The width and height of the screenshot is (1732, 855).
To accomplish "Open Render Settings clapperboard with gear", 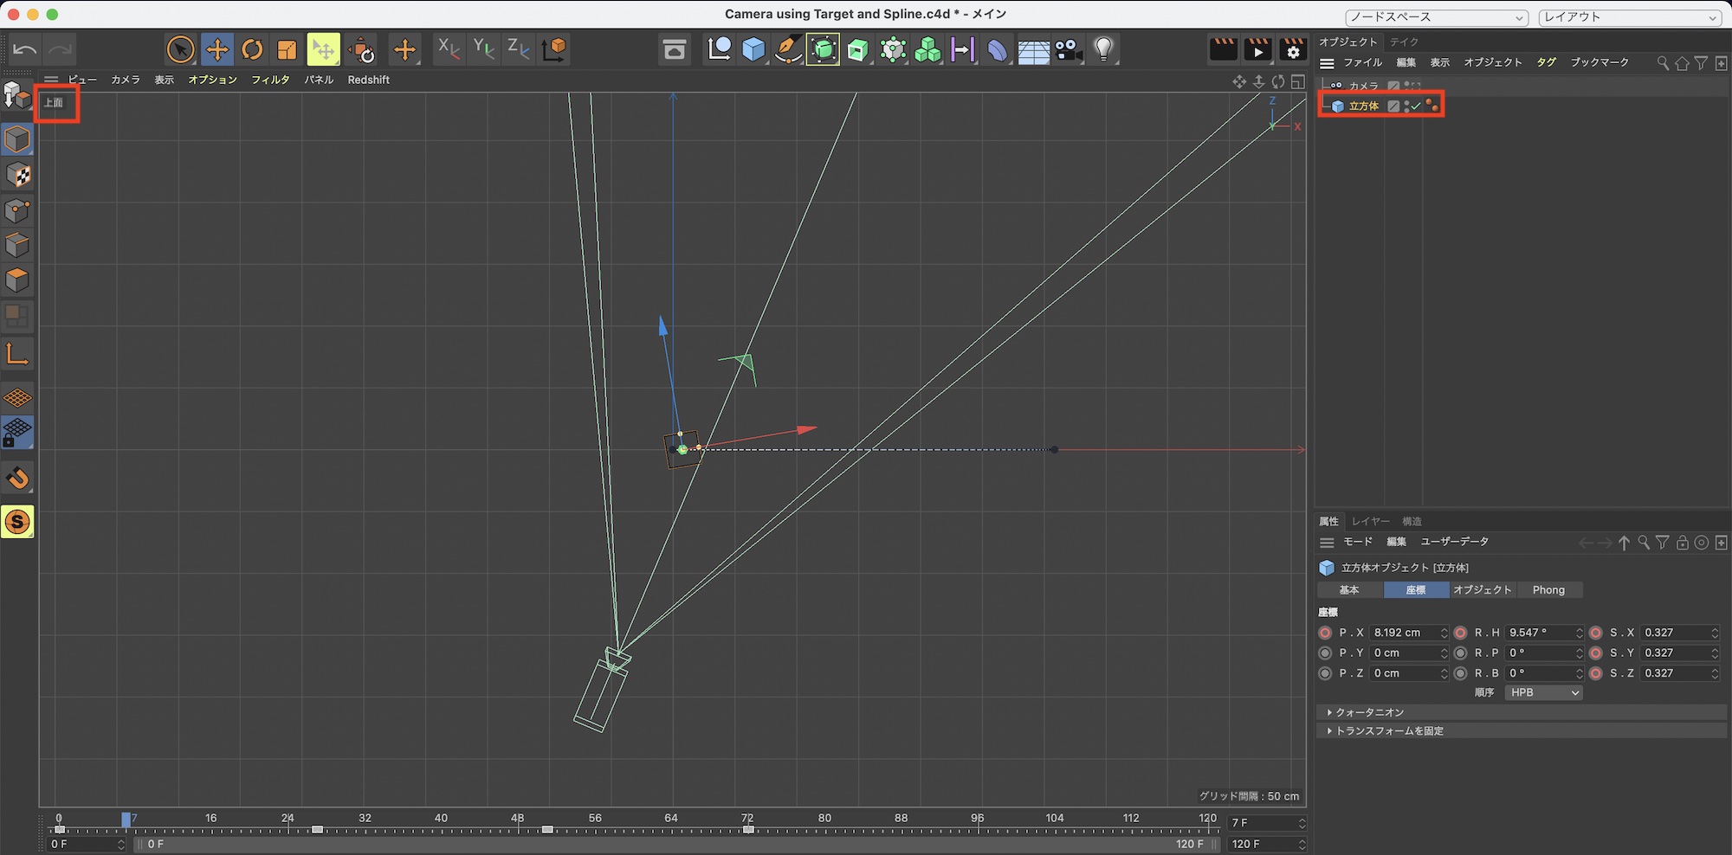I will click(x=1292, y=50).
